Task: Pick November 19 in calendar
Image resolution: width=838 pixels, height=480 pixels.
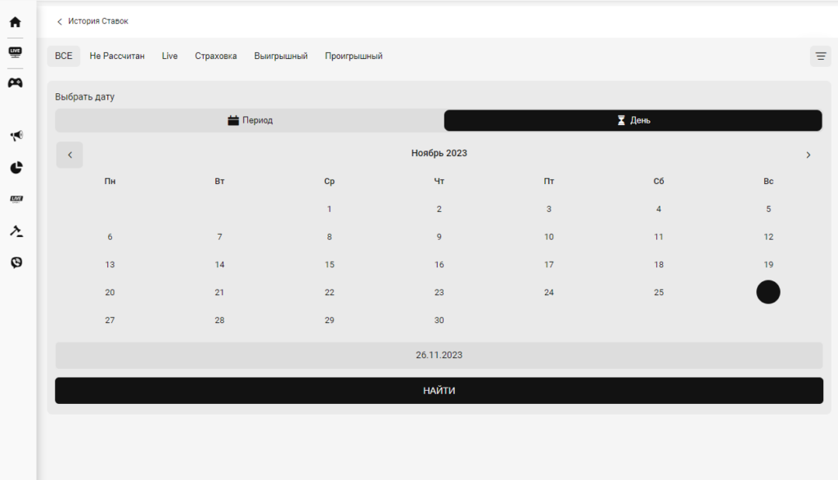Action: click(x=768, y=264)
